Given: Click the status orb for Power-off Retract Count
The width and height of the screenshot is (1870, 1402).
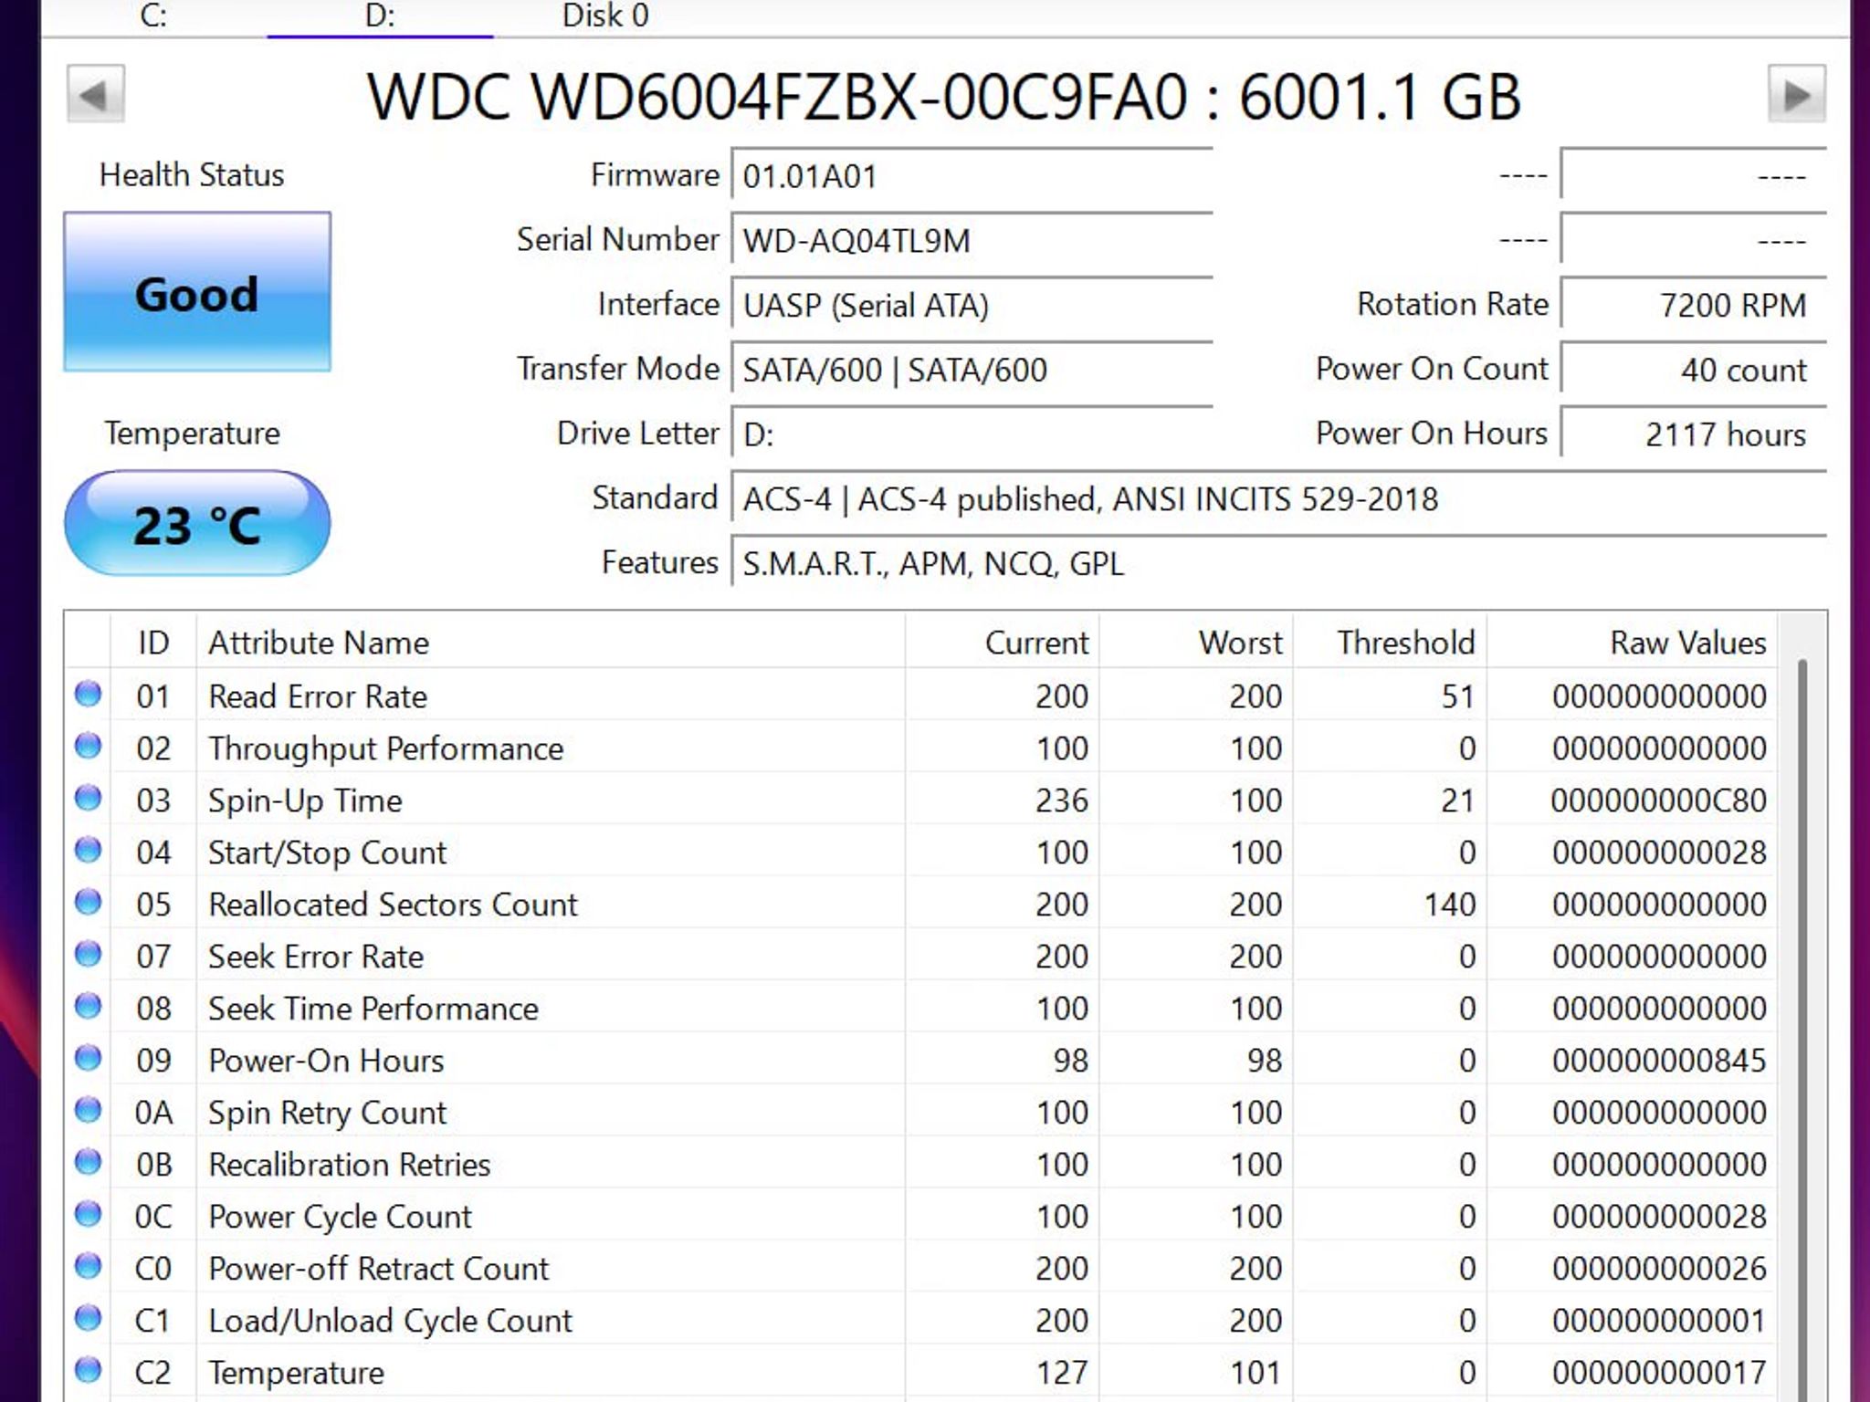Looking at the screenshot, I should pyautogui.click(x=89, y=1267).
